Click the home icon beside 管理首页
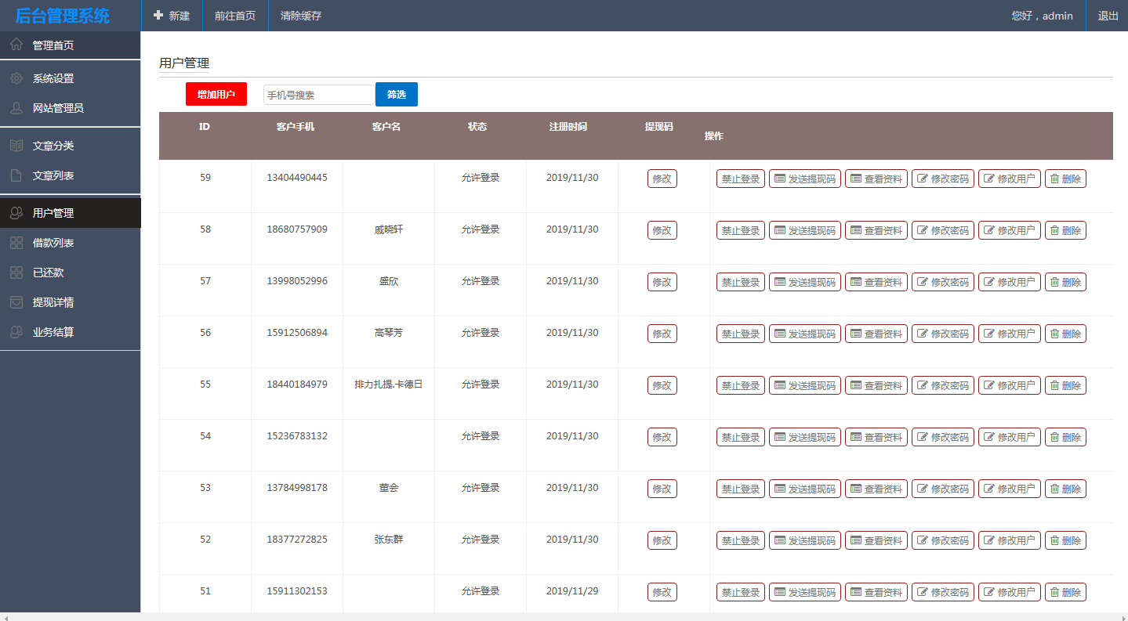 [16, 45]
